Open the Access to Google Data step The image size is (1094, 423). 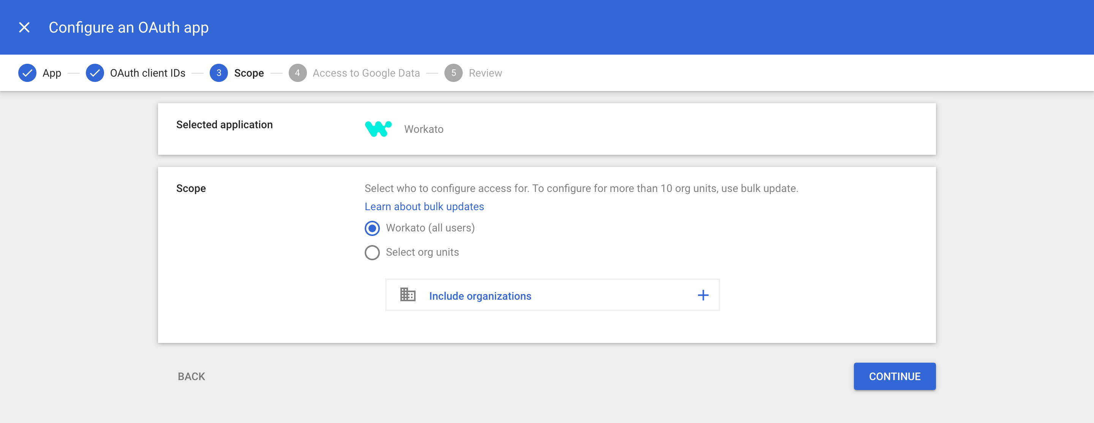[x=365, y=72]
